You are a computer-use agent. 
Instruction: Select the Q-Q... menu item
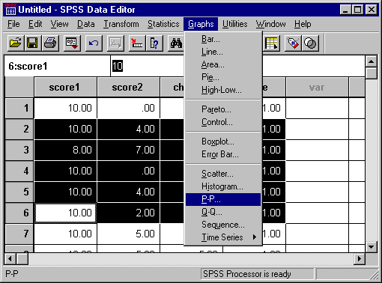point(223,212)
